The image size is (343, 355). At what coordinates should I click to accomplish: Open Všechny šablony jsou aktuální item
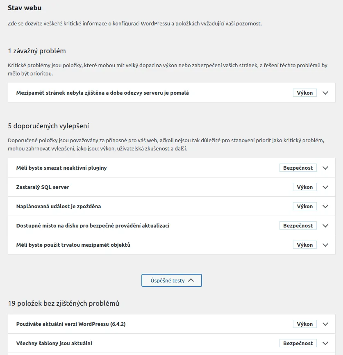tap(57, 343)
